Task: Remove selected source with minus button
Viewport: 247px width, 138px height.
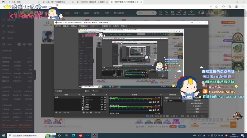Action: [87, 113]
